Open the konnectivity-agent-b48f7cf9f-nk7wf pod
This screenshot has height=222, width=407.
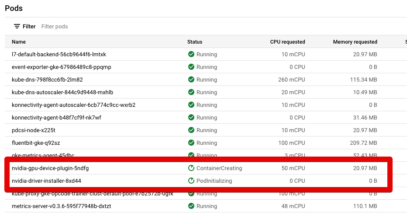(x=57, y=118)
